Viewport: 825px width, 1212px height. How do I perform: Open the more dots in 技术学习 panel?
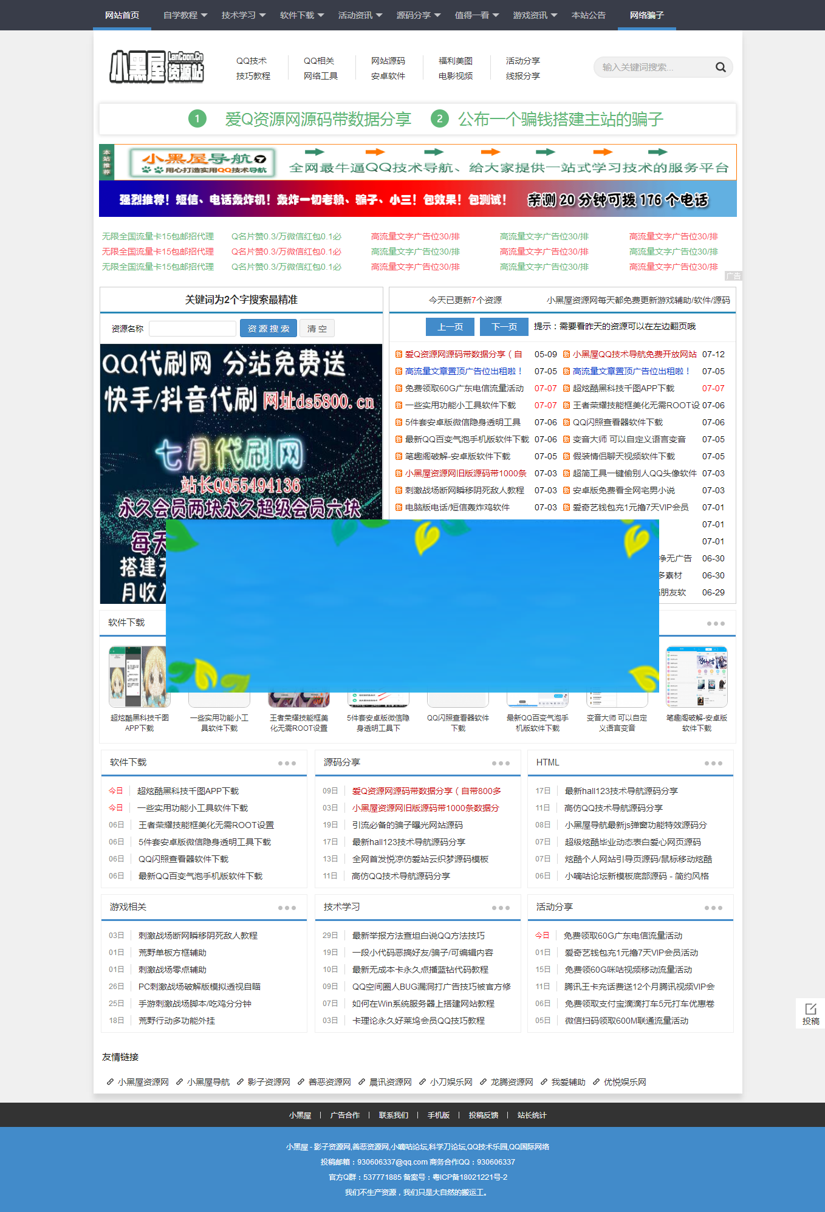[x=501, y=908]
